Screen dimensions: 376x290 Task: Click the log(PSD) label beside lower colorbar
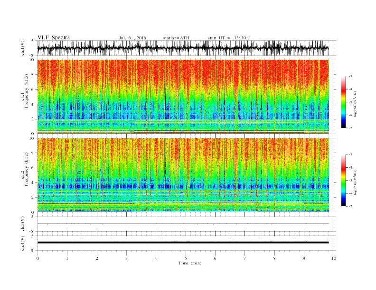pos(356,182)
